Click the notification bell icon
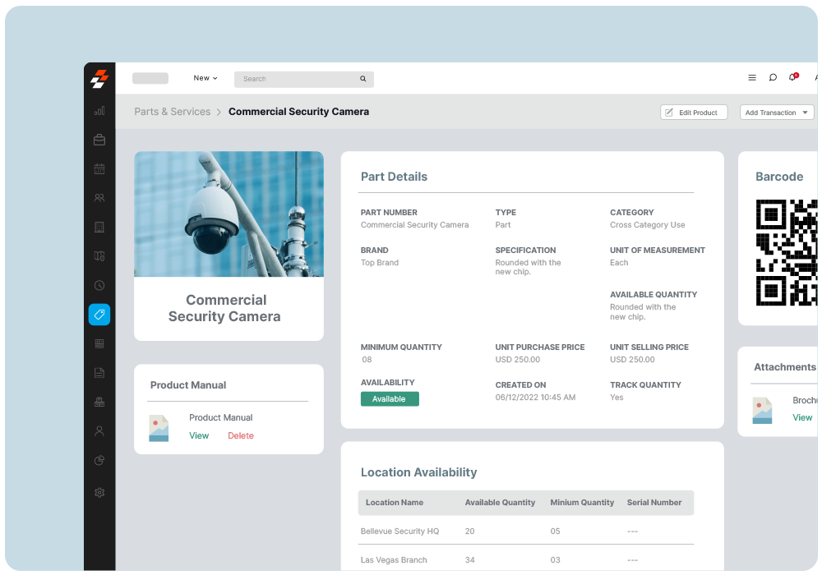Viewport: 822px width, 575px height. coord(792,78)
